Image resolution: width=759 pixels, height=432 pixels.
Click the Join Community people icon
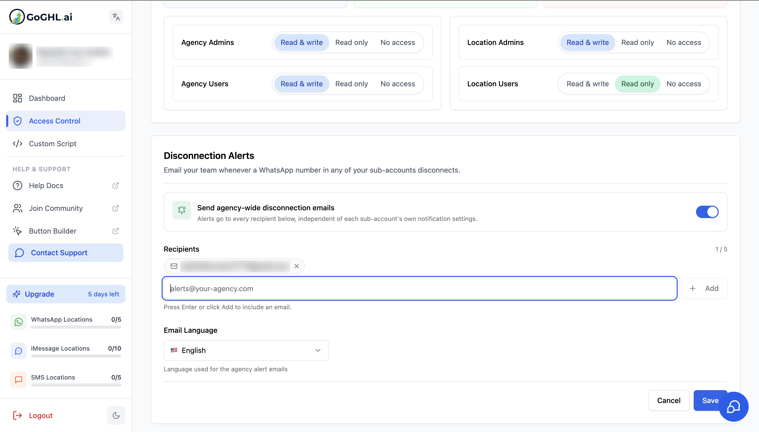(x=18, y=208)
